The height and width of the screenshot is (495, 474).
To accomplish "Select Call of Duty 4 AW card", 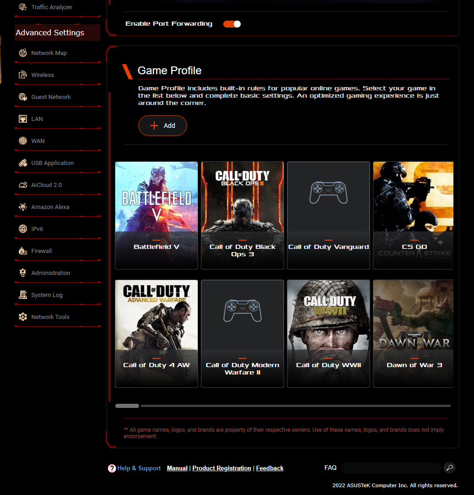I will (x=156, y=334).
